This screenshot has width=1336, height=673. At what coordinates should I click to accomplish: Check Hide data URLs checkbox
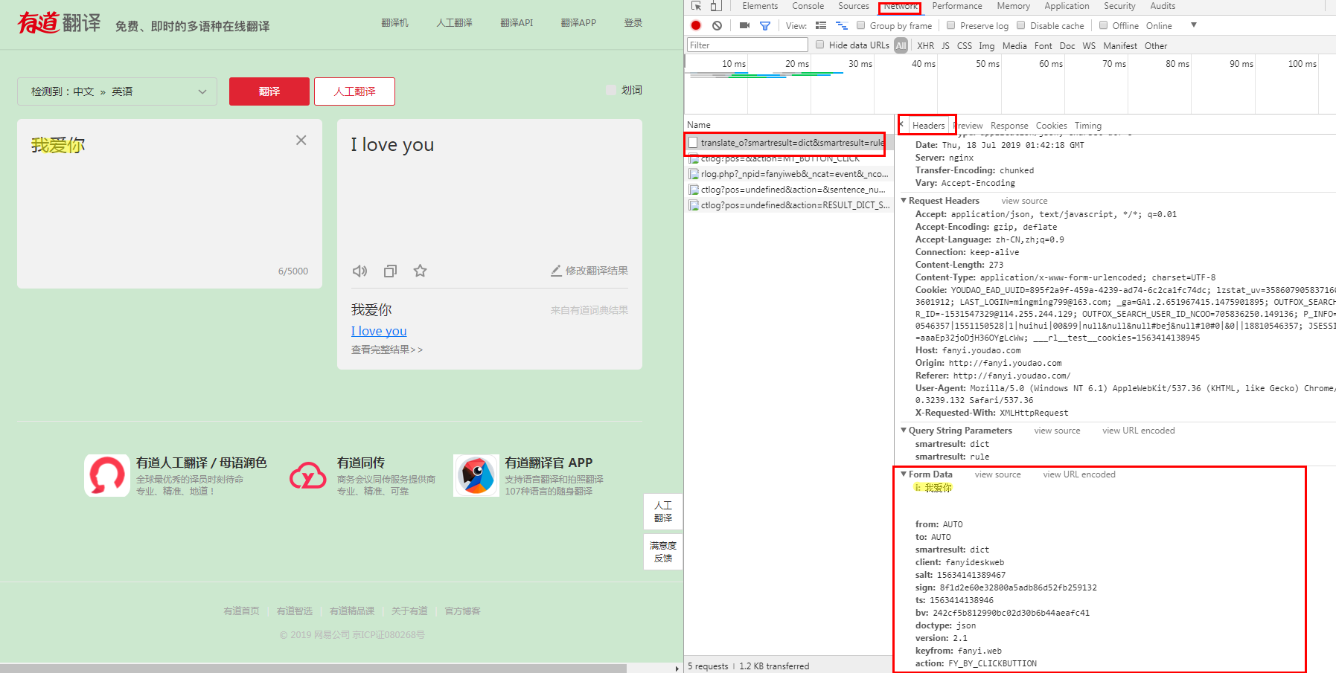pyautogui.click(x=820, y=45)
